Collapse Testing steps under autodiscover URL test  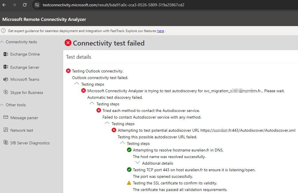pos(122,143)
